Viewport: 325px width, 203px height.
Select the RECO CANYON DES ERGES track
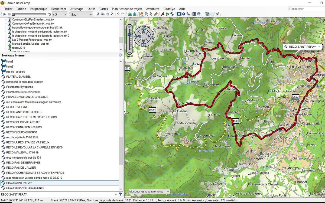point(24,112)
